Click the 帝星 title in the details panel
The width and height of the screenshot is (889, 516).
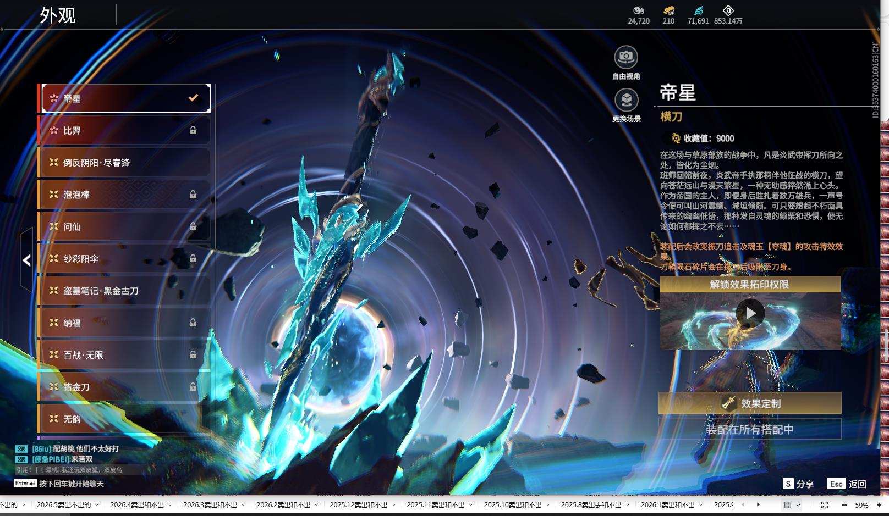click(x=678, y=92)
